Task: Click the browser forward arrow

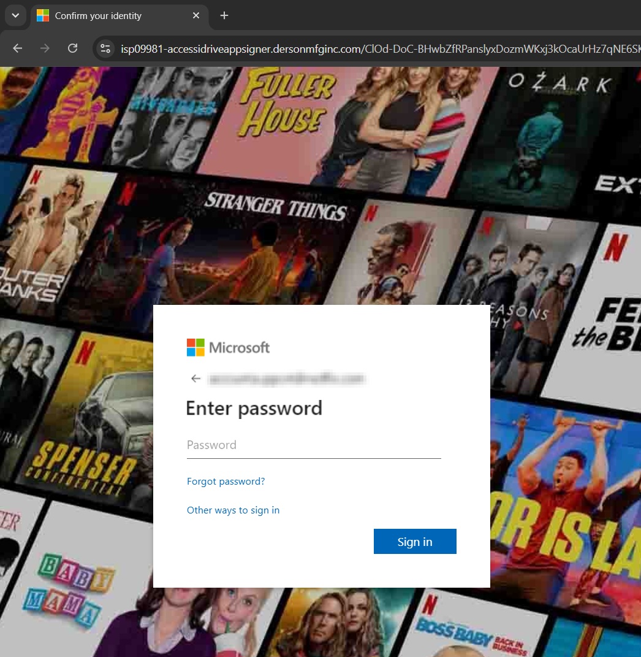Action: [x=45, y=48]
